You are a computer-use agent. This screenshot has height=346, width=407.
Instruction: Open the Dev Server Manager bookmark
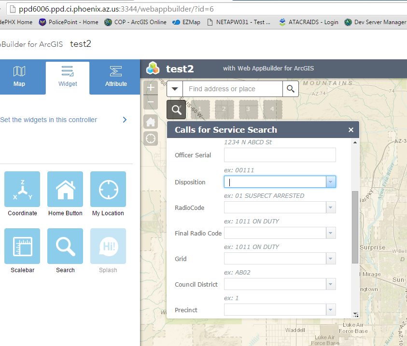375,22
